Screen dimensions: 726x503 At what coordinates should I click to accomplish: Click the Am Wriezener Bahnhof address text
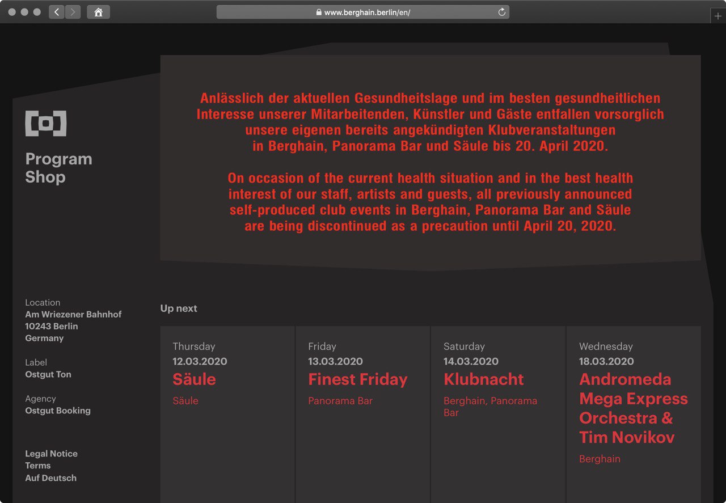click(73, 314)
